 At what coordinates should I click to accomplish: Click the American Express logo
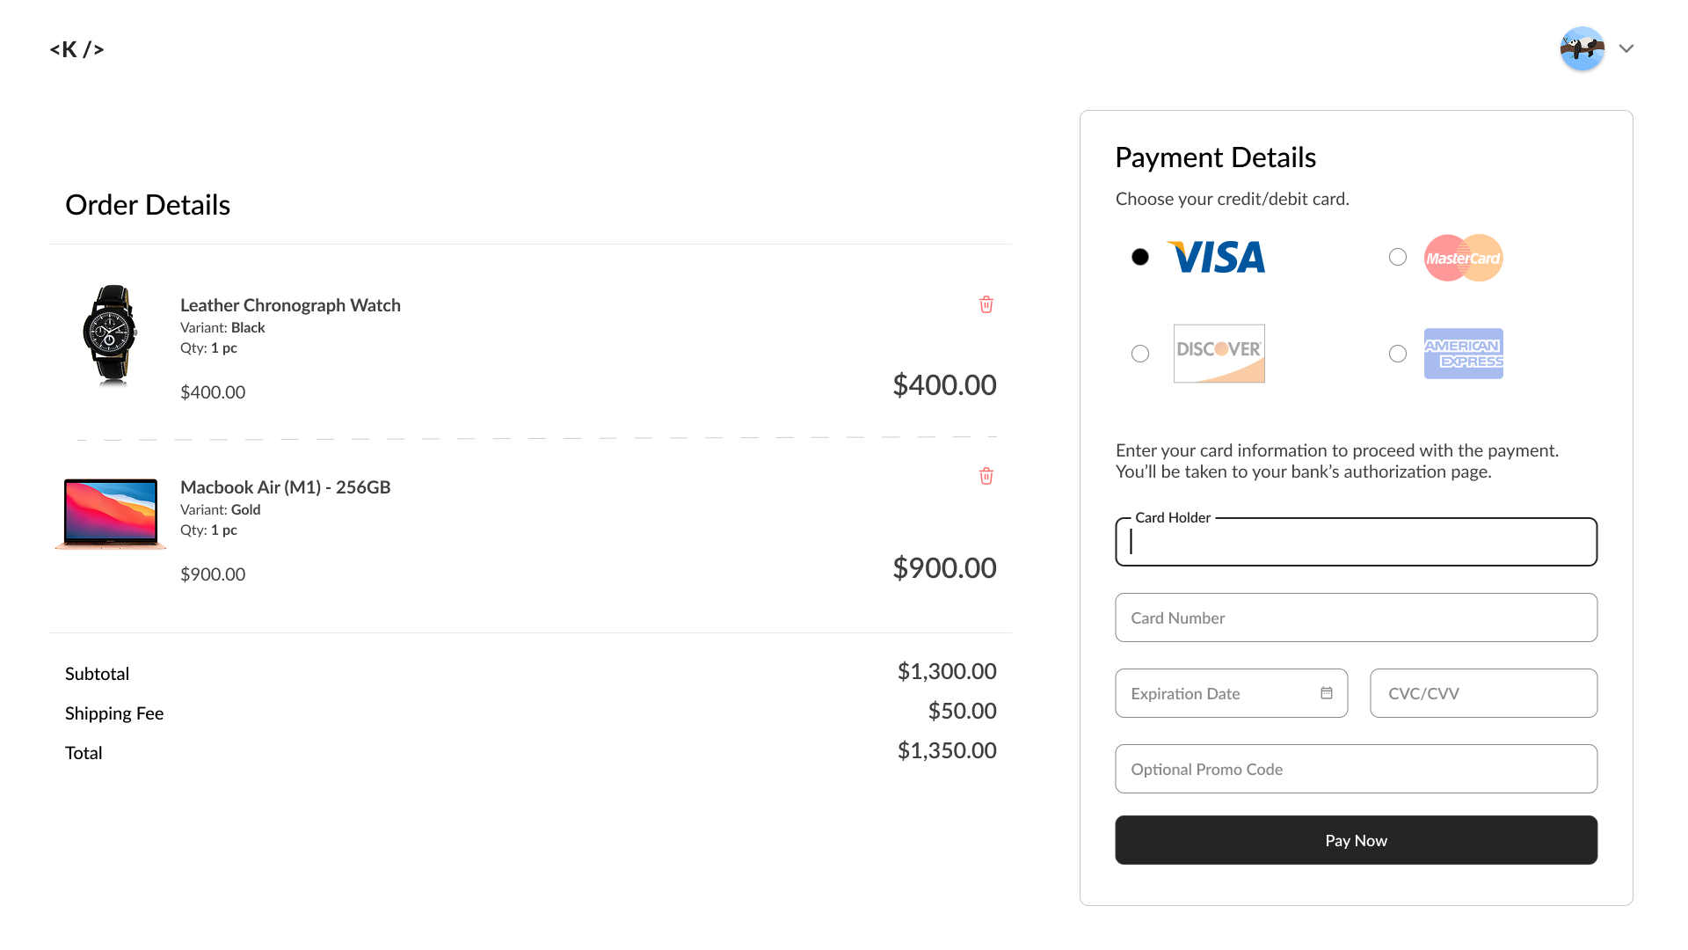pos(1463,354)
